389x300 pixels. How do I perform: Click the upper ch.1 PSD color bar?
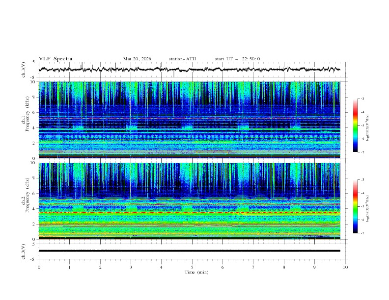tap(356, 125)
